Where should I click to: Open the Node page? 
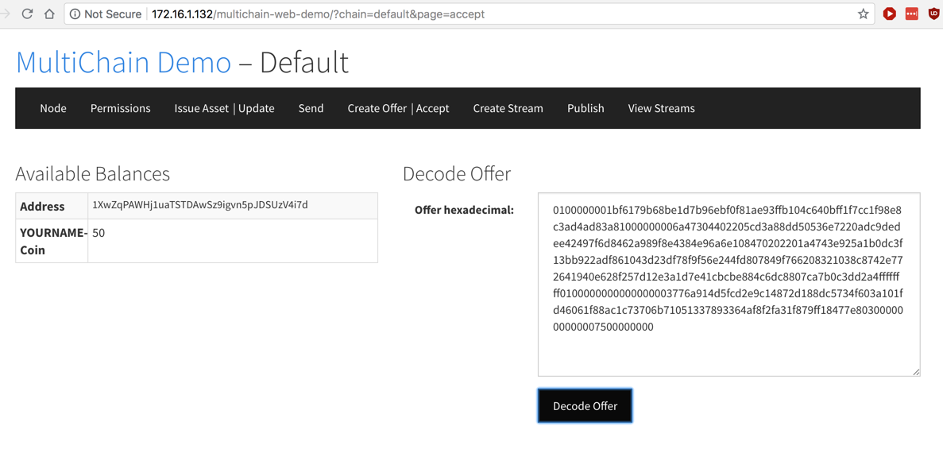point(53,108)
